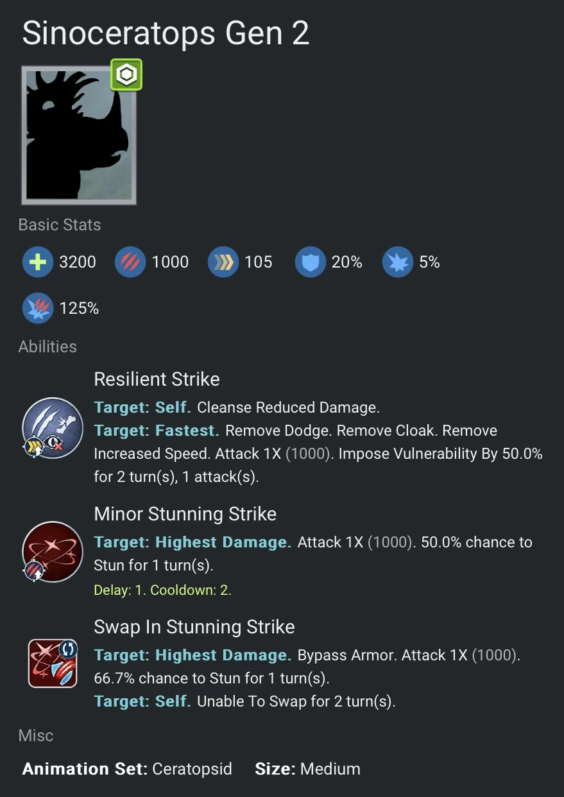The width and height of the screenshot is (564, 797).
Task: Open the Sinoceratops Gen 2 creature thumbnail
Action: point(79,135)
